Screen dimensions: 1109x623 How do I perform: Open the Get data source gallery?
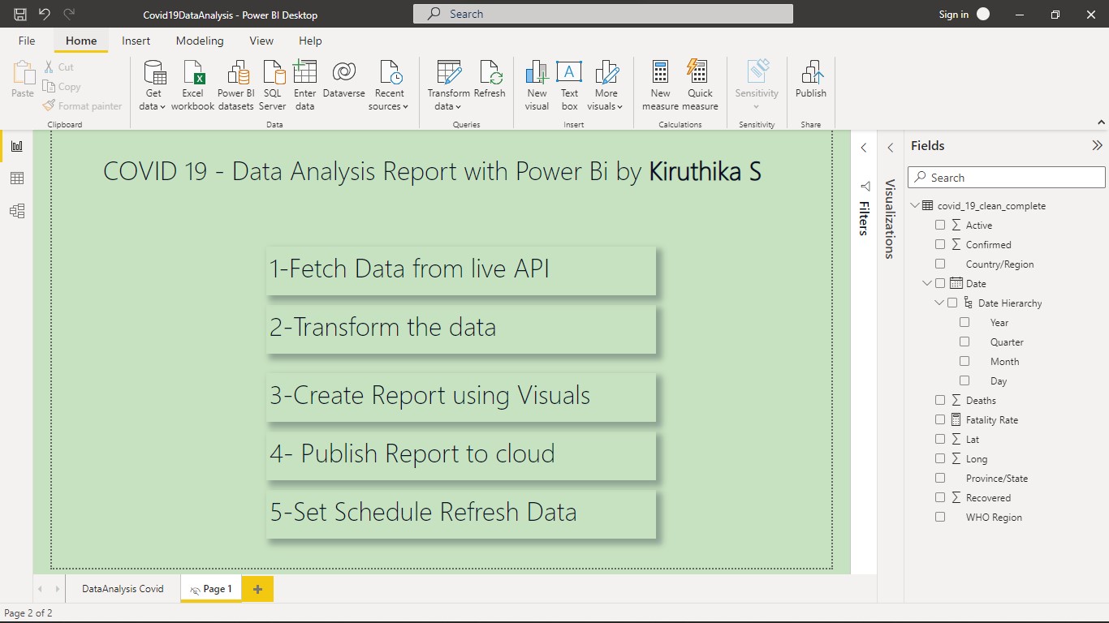[153, 85]
